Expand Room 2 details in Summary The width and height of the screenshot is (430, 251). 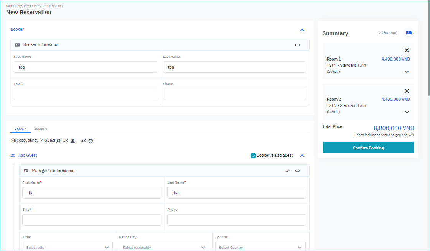[x=407, y=112]
